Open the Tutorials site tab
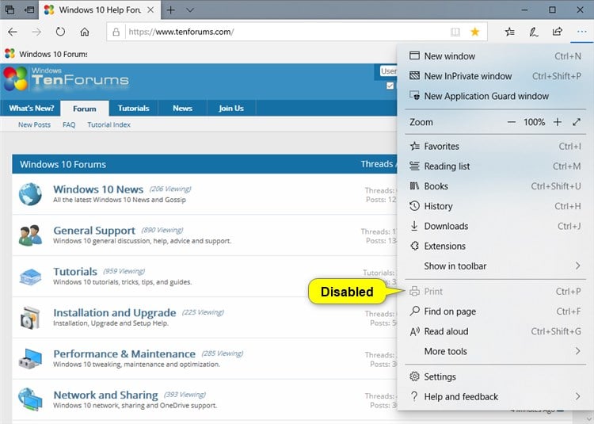Screen dimensions: 594x424 [x=133, y=109]
